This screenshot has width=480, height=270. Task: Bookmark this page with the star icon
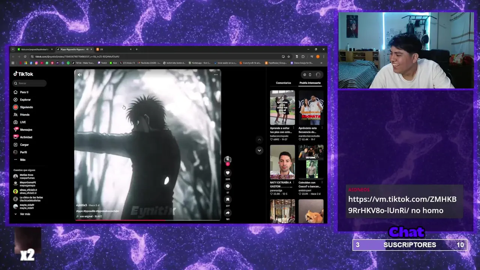(289, 57)
